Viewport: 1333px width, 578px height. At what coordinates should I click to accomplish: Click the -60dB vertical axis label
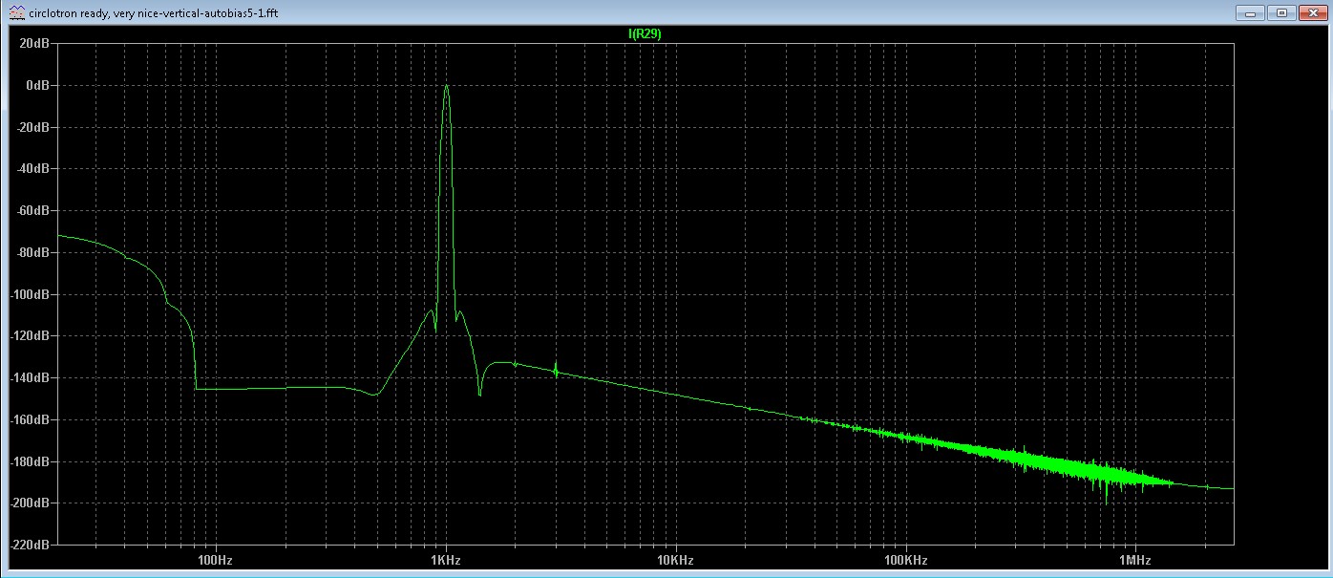pos(32,211)
